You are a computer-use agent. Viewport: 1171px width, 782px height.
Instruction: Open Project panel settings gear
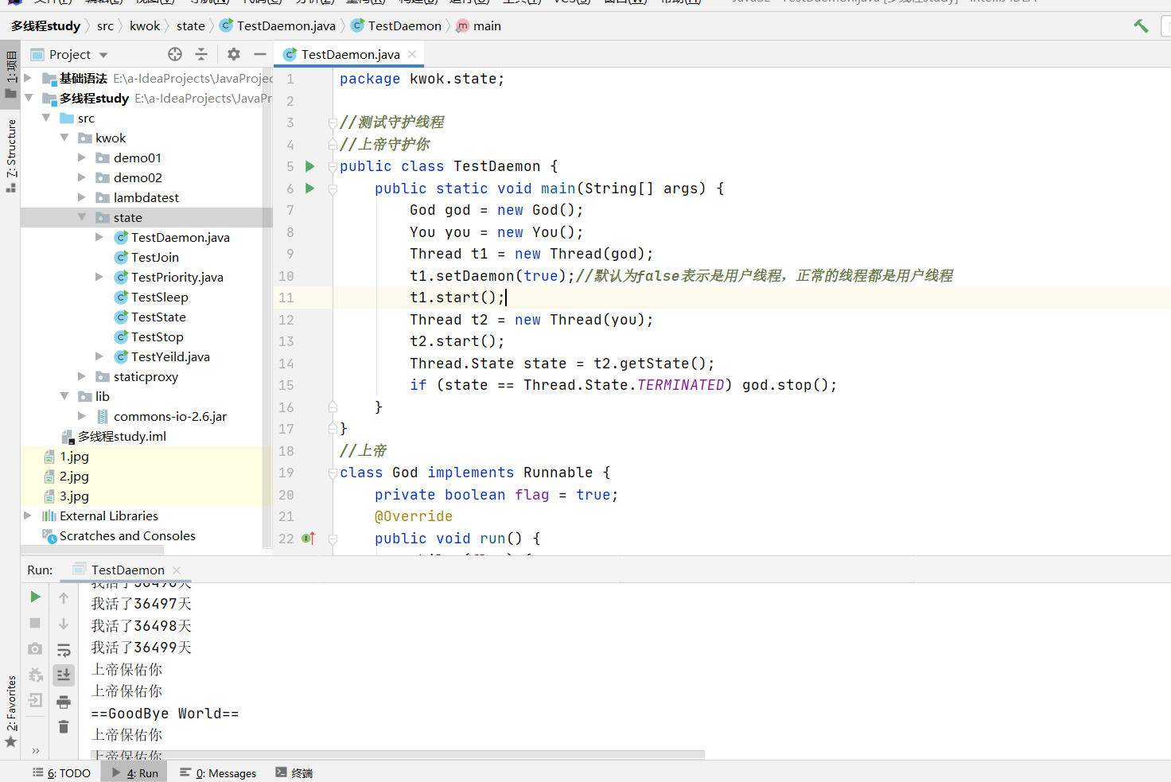coord(233,54)
